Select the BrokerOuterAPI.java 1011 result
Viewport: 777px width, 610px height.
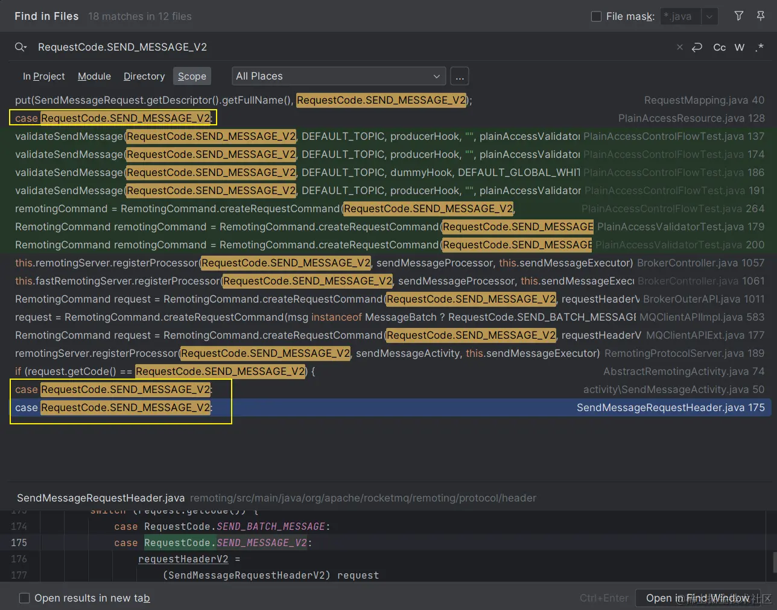[390, 299]
